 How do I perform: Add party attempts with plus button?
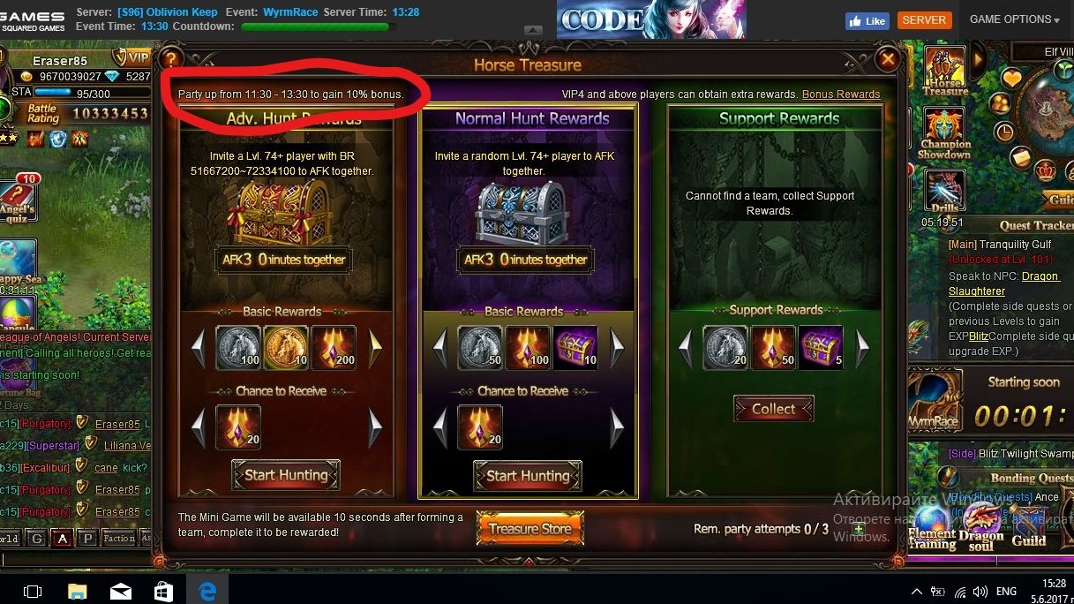click(858, 530)
